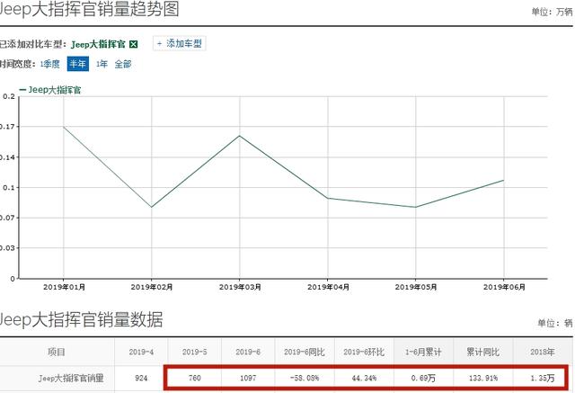Click the 924 sales cell
Image resolution: width=575 pixels, height=393 pixels.
[x=141, y=378]
